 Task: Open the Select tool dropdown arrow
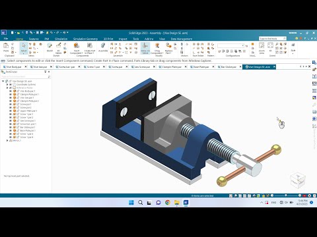click(24, 53)
